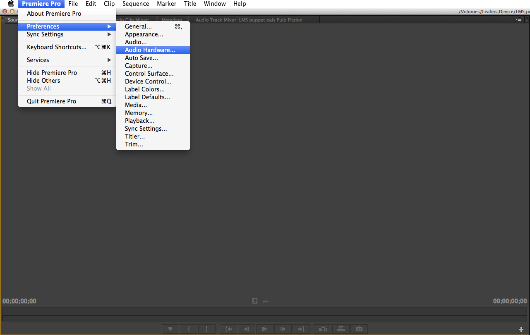
Task: Open Auto Save preferences
Action: (153, 58)
